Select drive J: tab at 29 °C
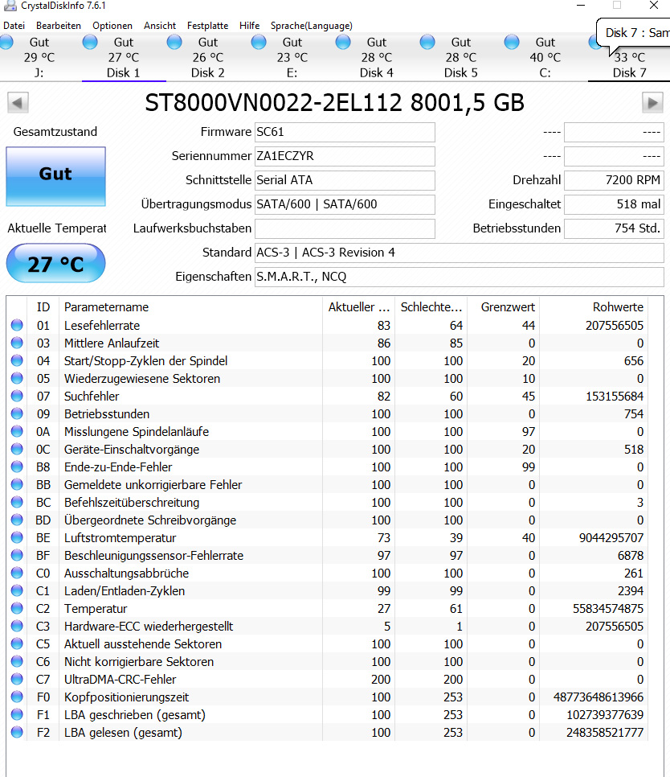 click(x=39, y=57)
